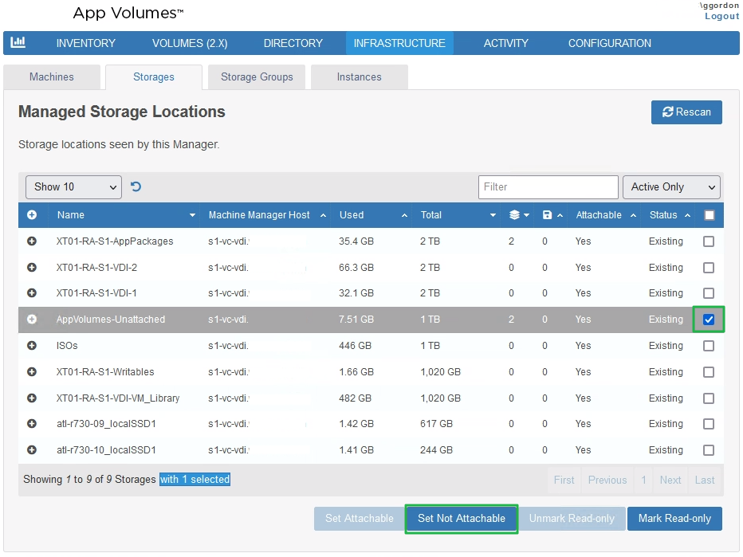The width and height of the screenshot is (743, 557).
Task: Click the Logout link
Action: click(721, 16)
